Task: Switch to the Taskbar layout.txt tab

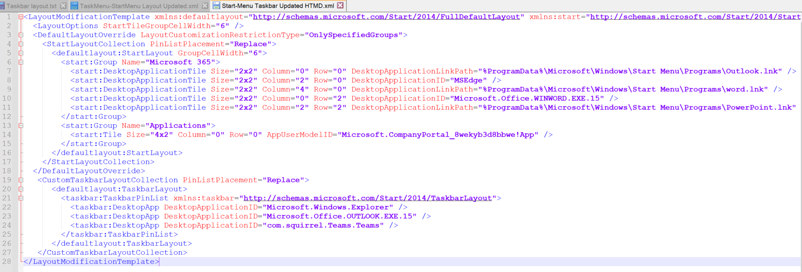Action: point(31,6)
